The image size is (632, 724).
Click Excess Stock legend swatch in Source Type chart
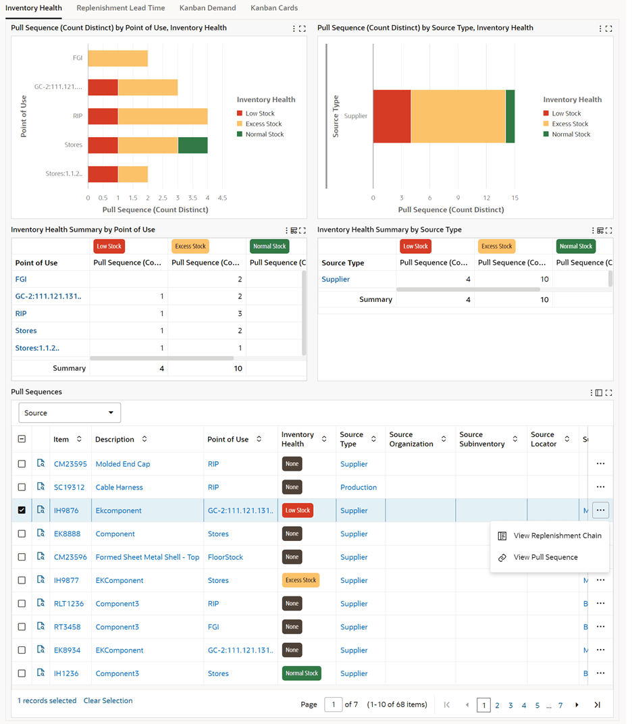click(x=546, y=124)
